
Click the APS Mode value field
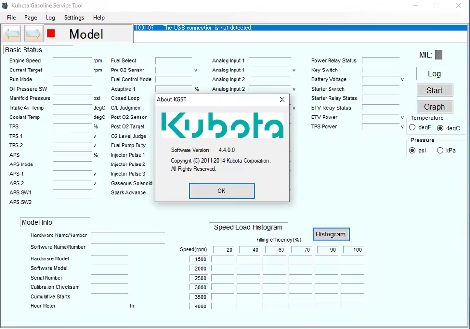tap(72, 164)
